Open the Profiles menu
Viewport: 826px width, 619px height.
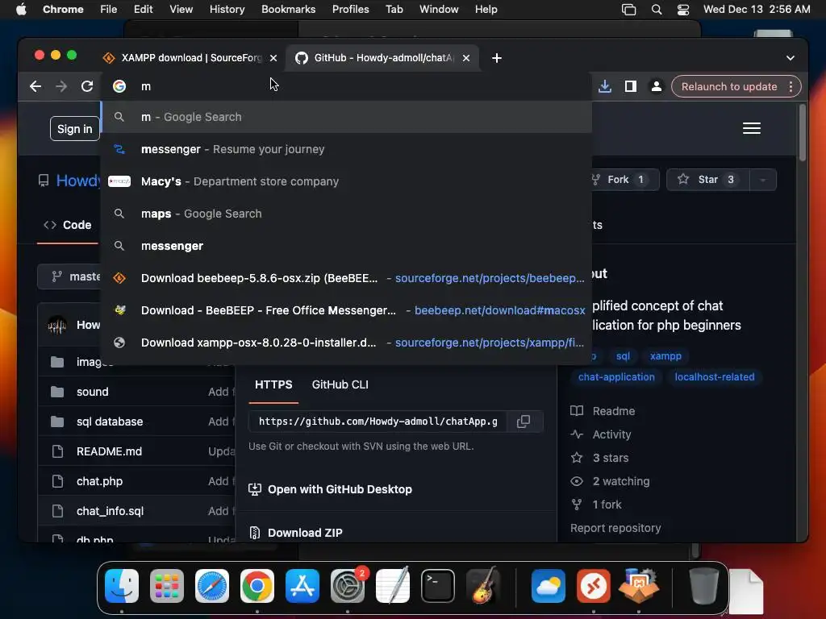350,10
